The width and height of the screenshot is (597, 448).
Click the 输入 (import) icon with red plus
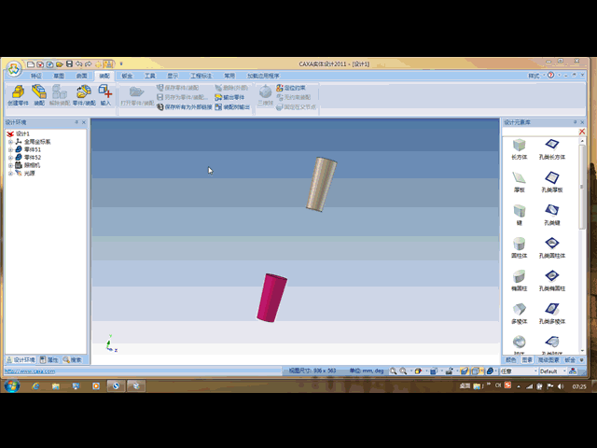105,95
